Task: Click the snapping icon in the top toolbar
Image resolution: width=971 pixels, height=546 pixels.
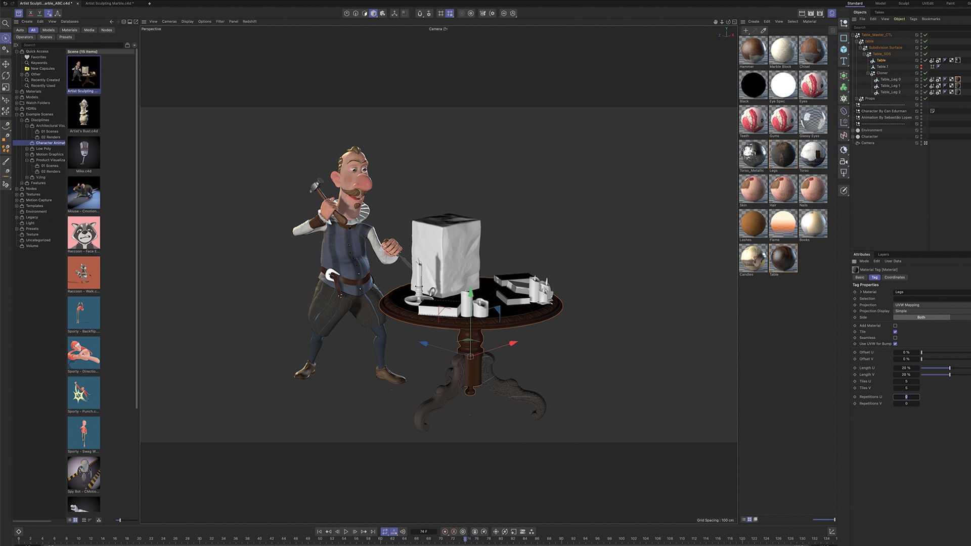Action: pos(420,13)
